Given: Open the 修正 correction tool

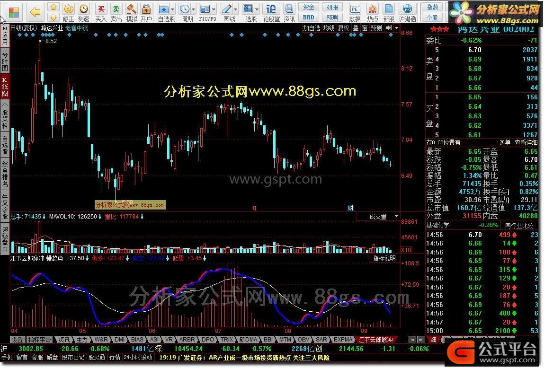Looking at the screenshot, I should tap(68, 12).
